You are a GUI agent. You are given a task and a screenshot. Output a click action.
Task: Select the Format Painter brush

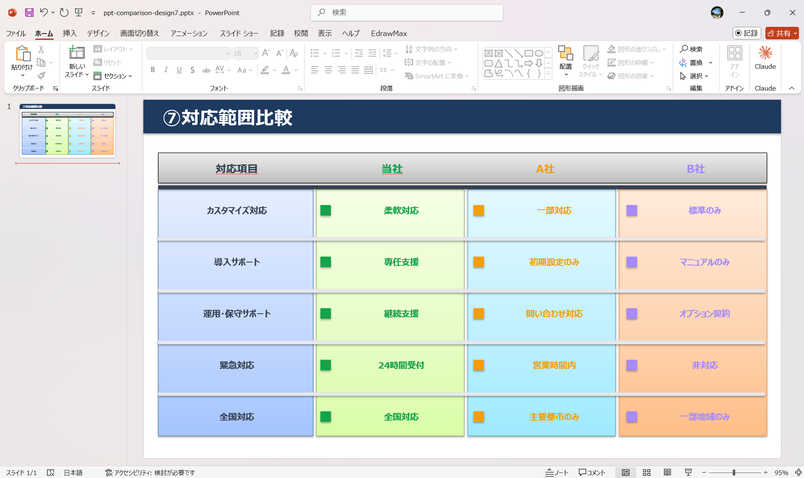[x=41, y=76]
